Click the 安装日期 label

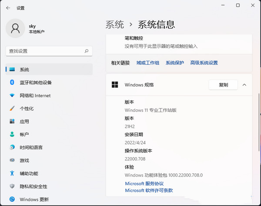[x=134, y=134]
